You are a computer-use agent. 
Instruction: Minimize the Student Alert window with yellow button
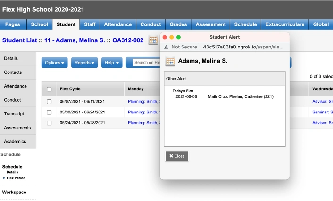click(x=172, y=37)
